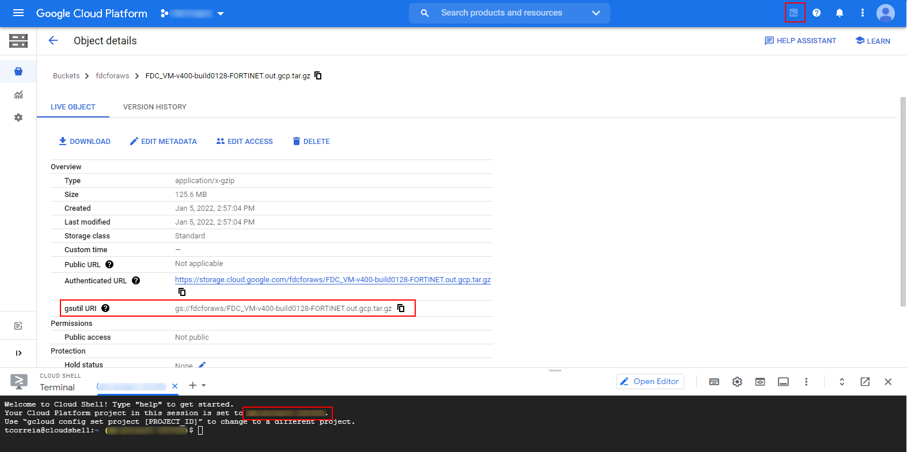
Task: Click Open Editor in Cloud Shell
Action: pos(650,382)
